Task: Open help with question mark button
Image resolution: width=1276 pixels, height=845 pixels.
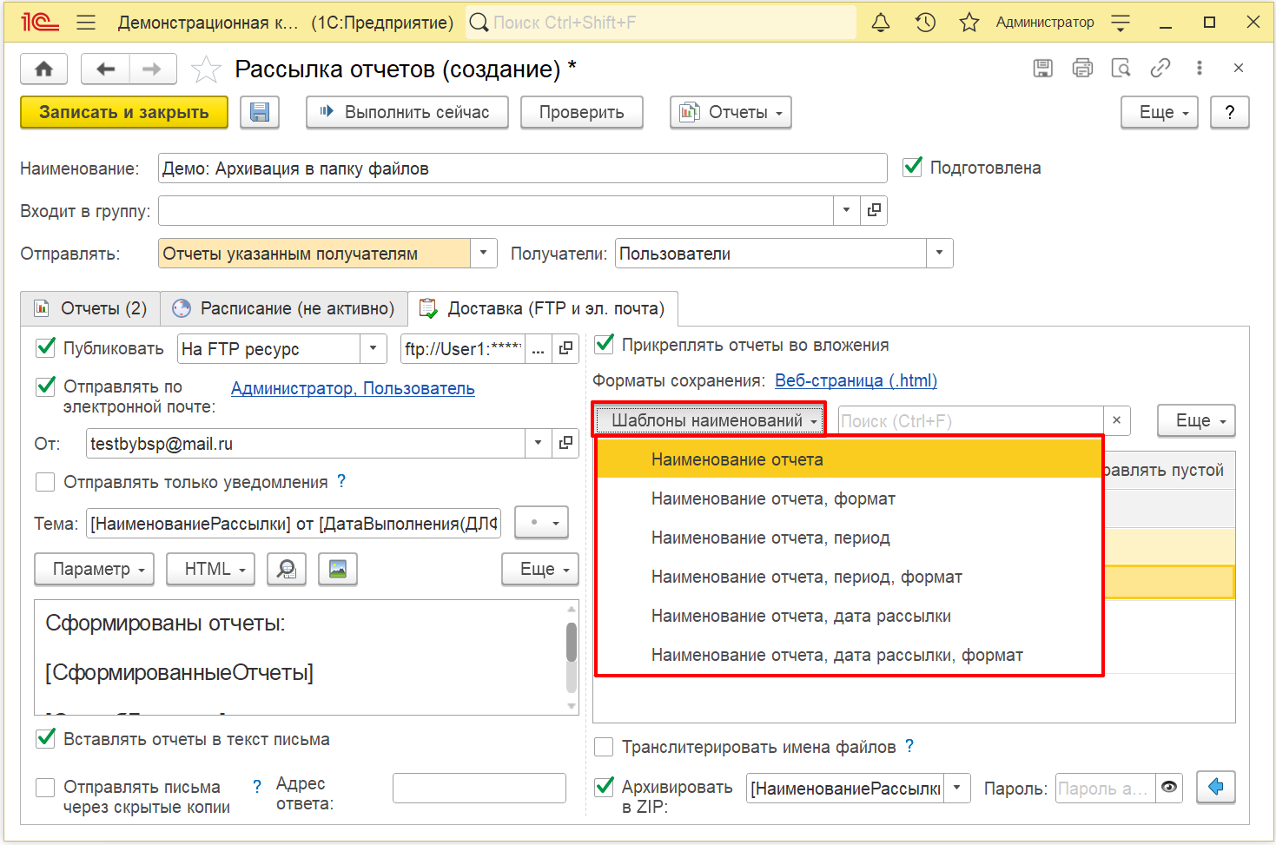Action: [x=1229, y=112]
